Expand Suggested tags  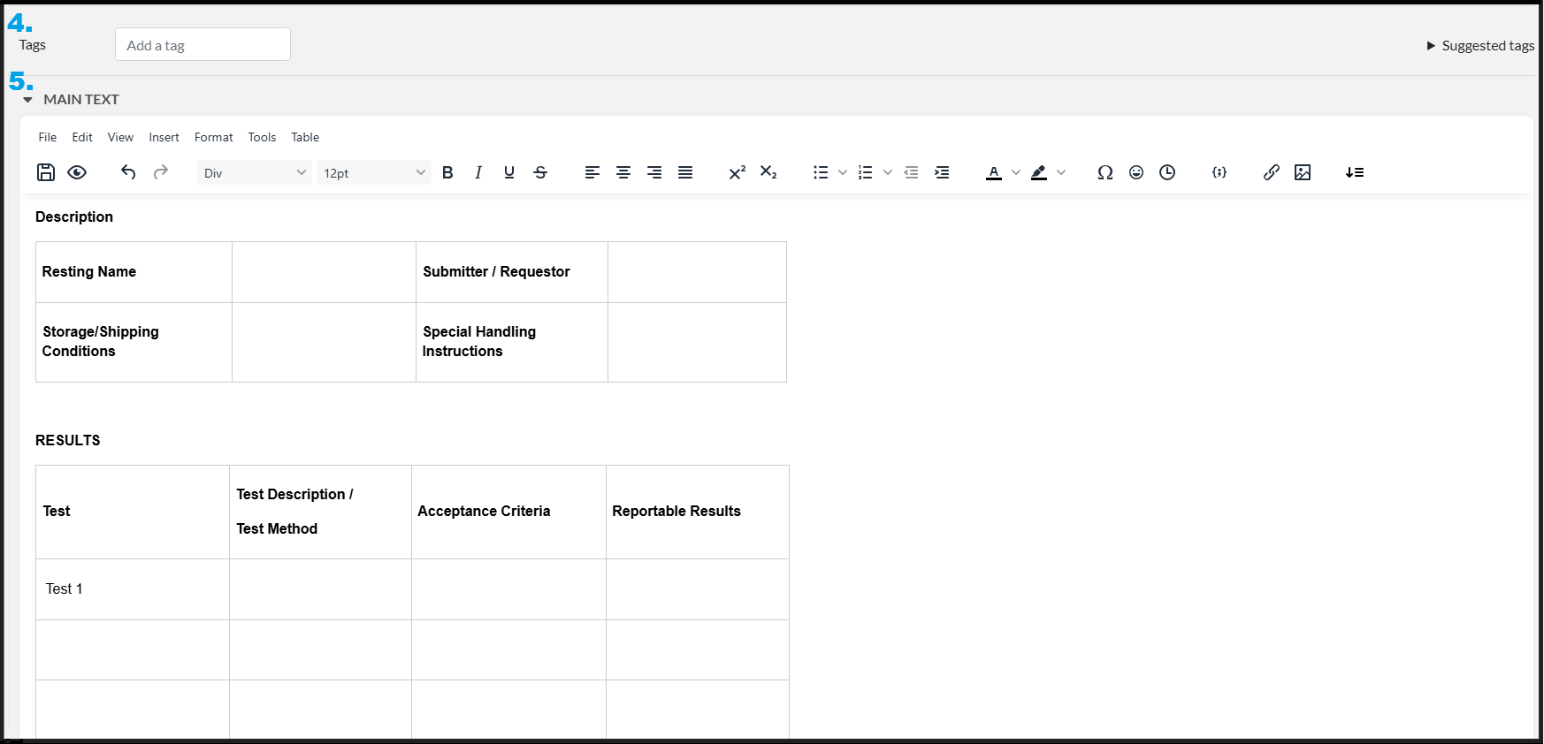click(1480, 46)
